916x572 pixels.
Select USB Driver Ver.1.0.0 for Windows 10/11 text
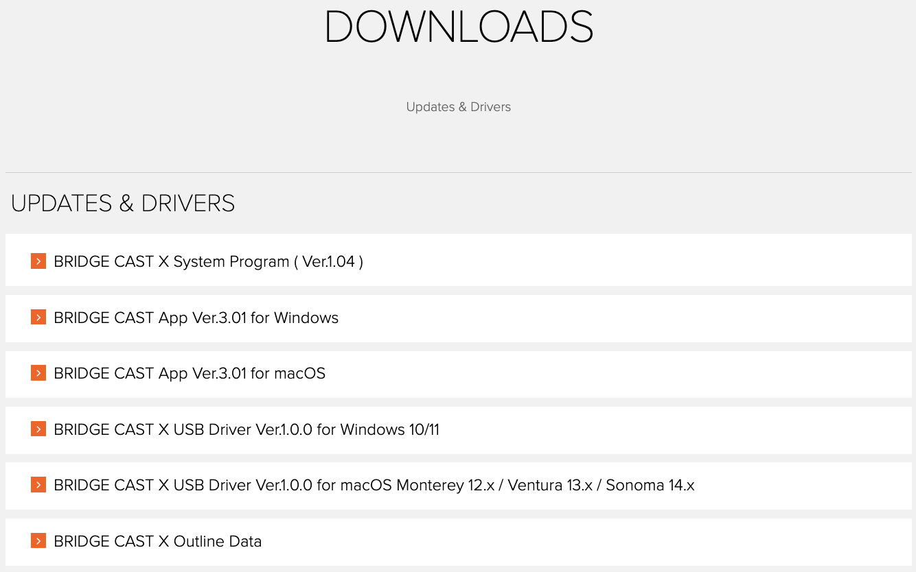[x=247, y=429]
